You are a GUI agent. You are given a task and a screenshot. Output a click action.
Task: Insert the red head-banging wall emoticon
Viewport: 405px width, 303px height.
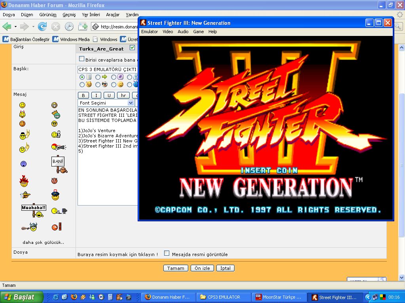click(57, 227)
